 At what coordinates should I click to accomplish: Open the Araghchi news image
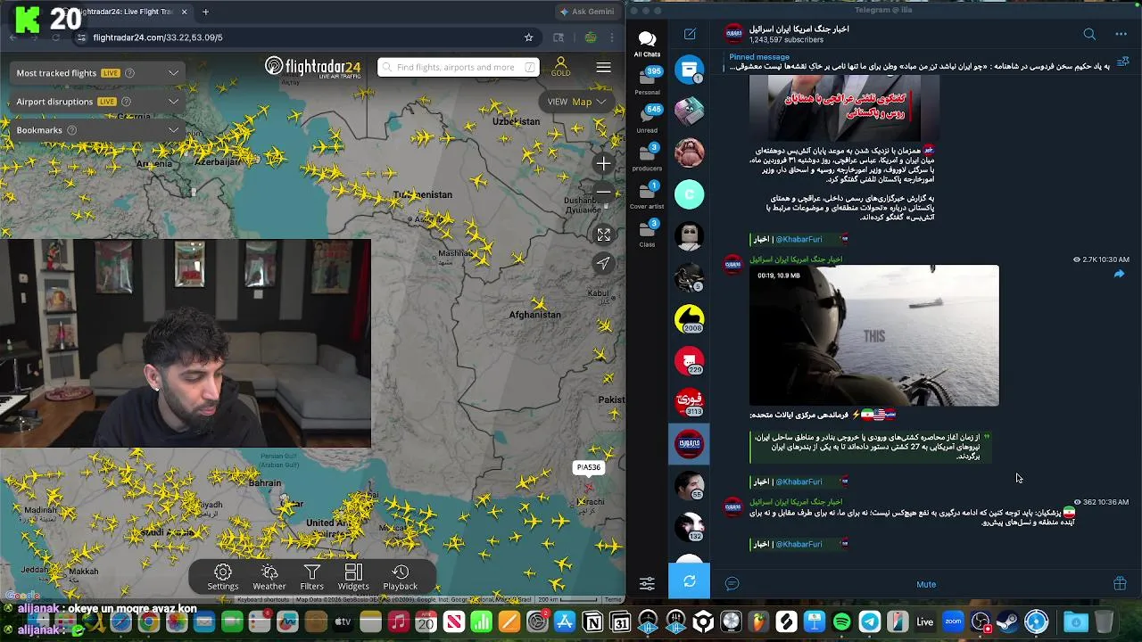pyautogui.click(x=844, y=108)
